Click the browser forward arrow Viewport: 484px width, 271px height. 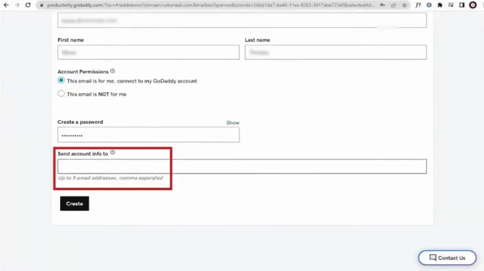click(17, 5)
